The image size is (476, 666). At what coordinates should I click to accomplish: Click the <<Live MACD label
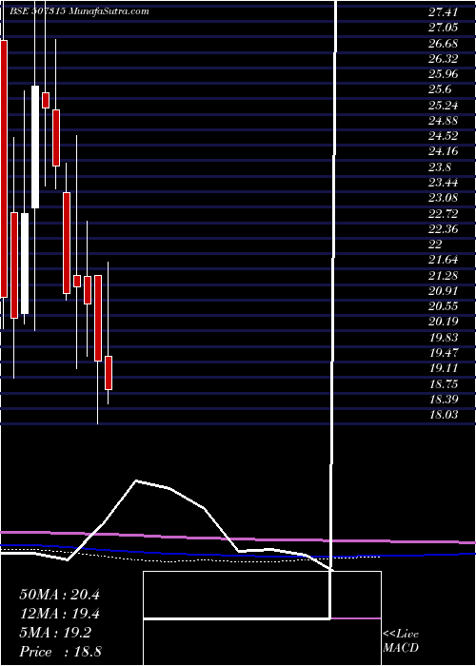pyautogui.click(x=401, y=641)
